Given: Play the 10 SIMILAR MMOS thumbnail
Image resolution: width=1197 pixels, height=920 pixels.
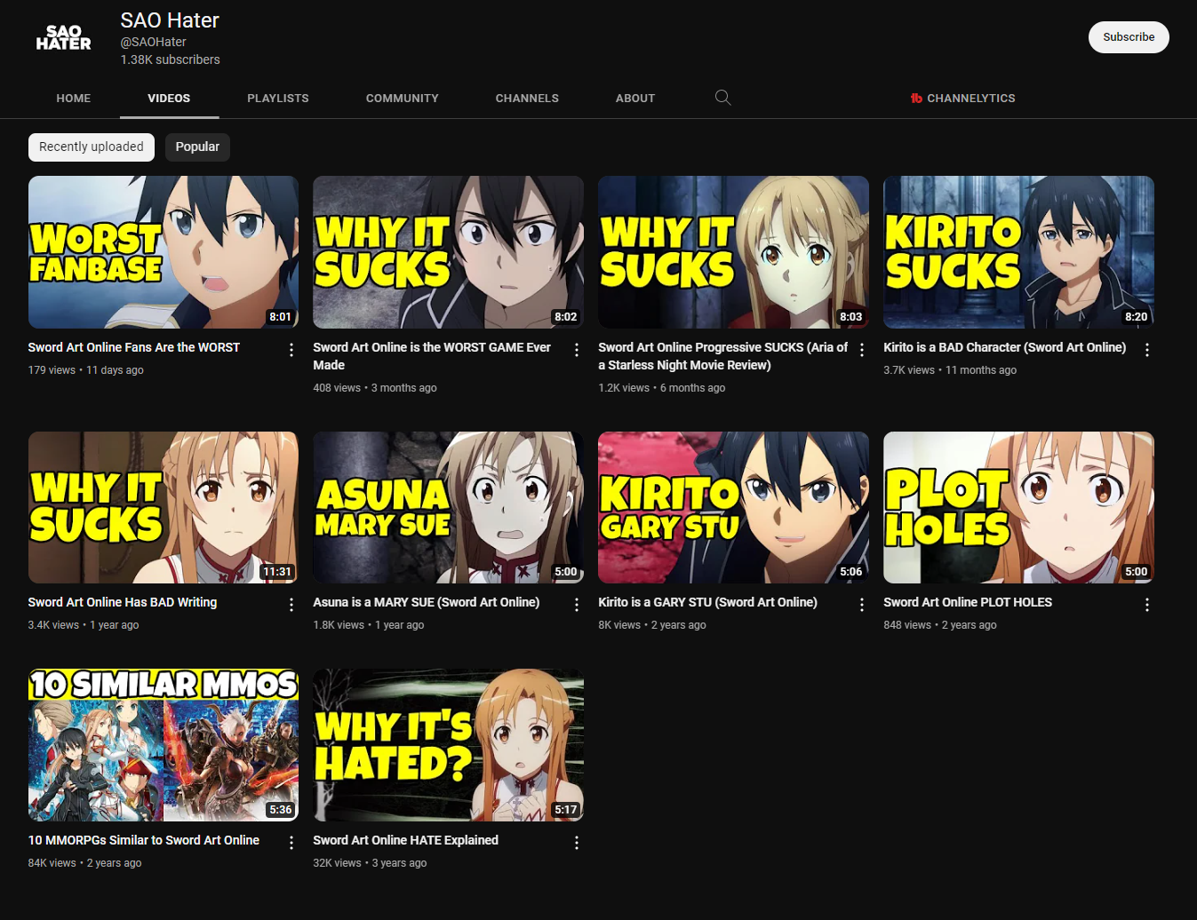Looking at the screenshot, I should click(164, 745).
